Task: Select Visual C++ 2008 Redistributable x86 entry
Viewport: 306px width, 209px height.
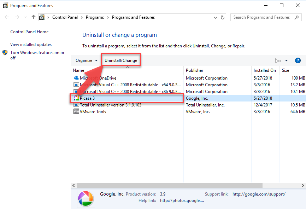Action: (130, 91)
